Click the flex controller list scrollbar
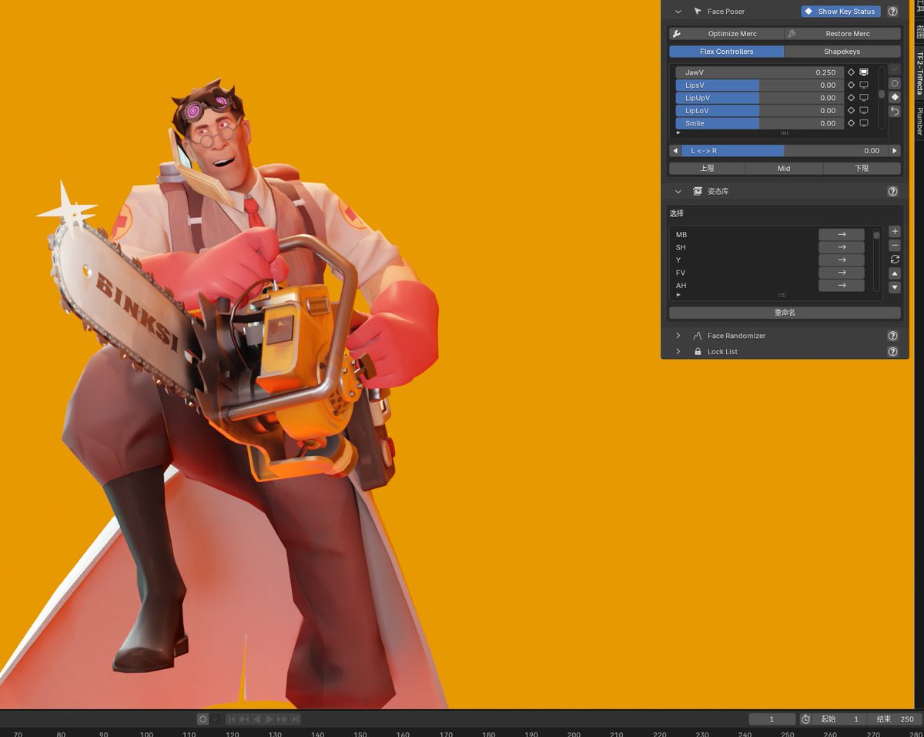924x737 pixels. [x=882, y=95]
